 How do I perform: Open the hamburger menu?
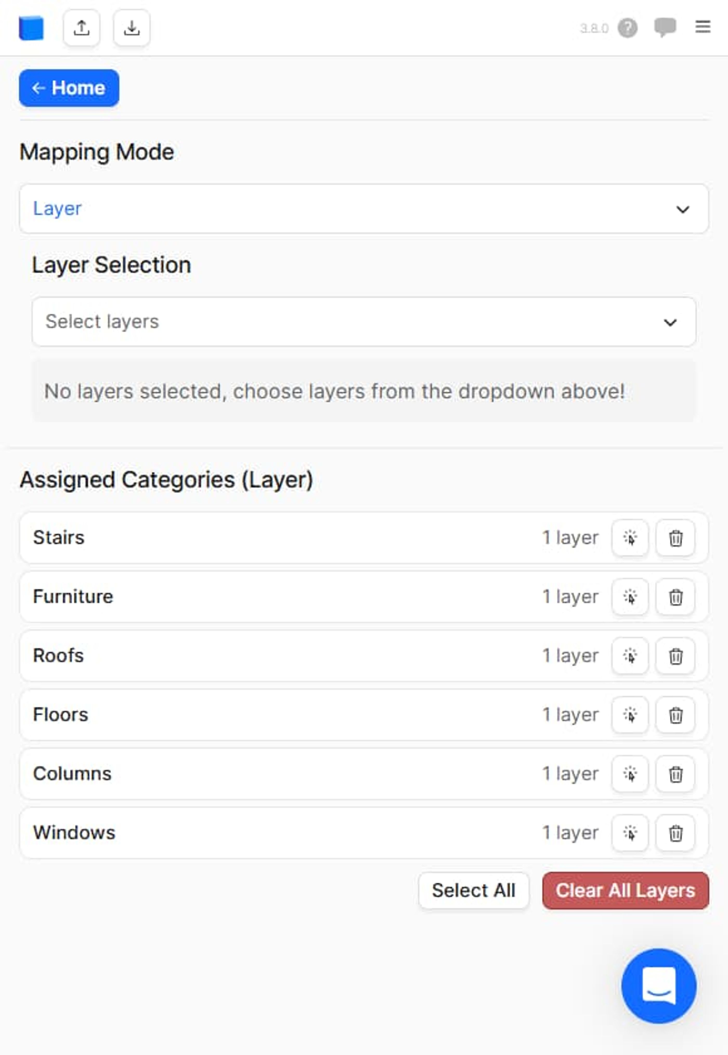click(703, 27)
